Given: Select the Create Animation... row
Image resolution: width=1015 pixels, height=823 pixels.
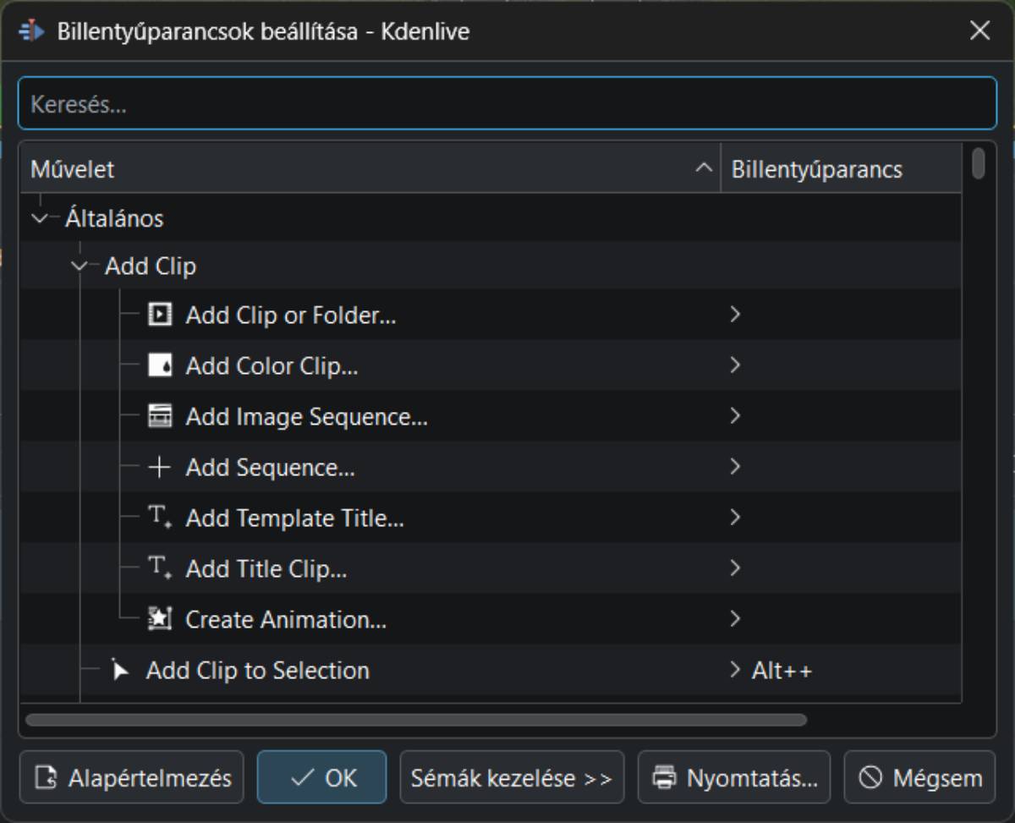Looking at the screenshot, I should click(491, 619).
